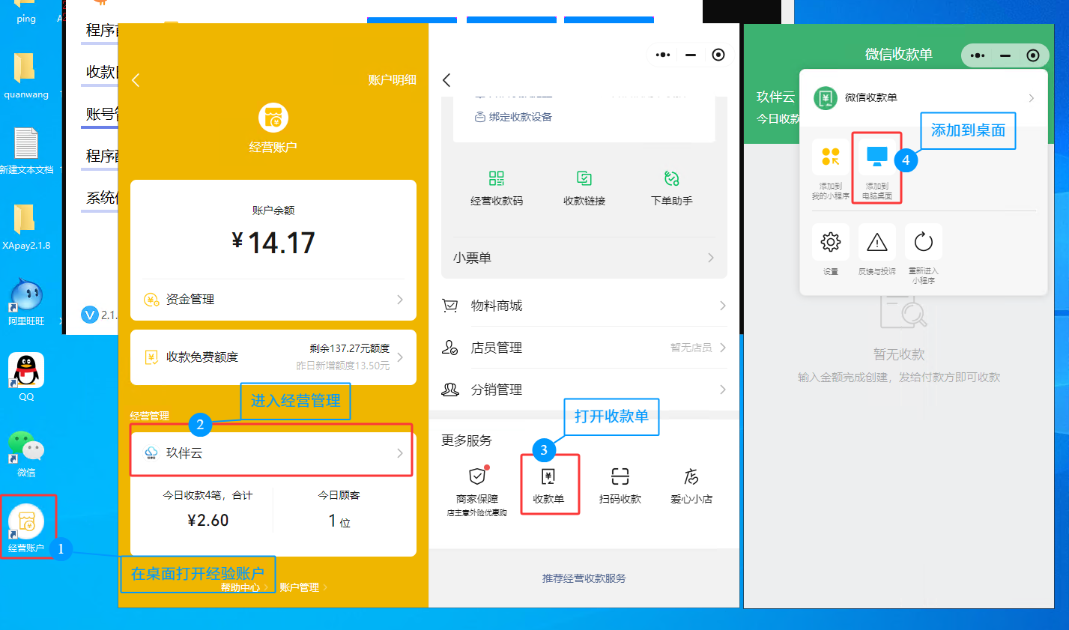
Task: Open the 分销管理 menu item
Action: (x=584, y=390)
